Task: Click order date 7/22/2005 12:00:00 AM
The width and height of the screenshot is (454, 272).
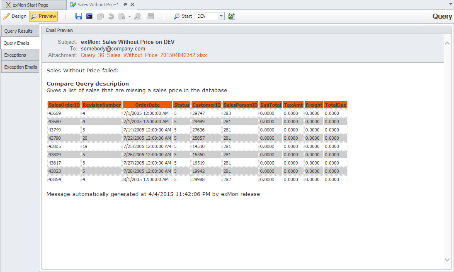Action: click(x=147, y=138)
